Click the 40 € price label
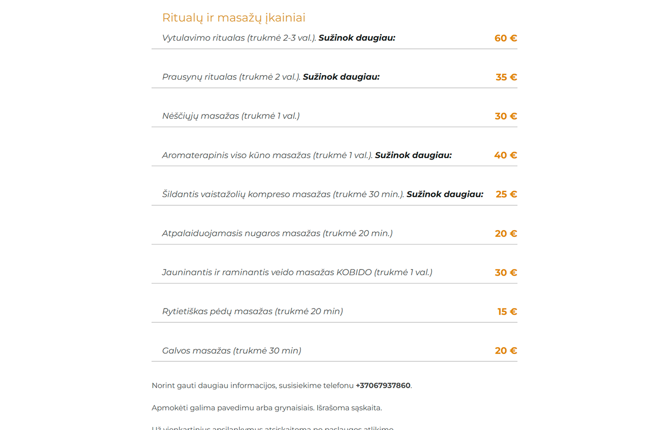Screen dimensions: 669x430 point(505,156)
